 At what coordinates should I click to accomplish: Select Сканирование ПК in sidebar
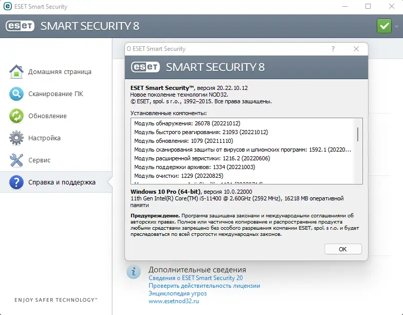[56, 94]
